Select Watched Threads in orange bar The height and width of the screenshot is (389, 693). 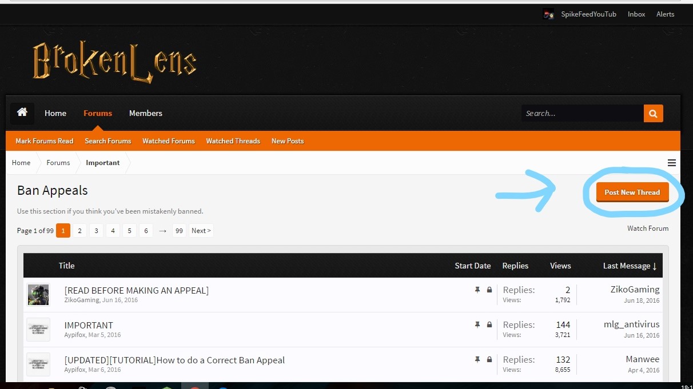coord(233,141)
